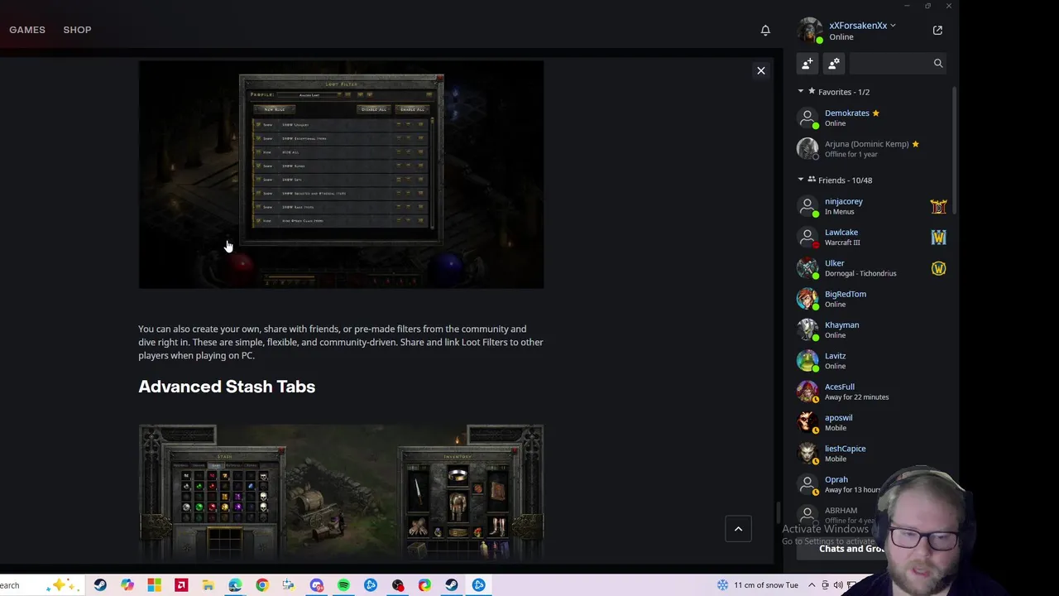Open File Explorer from the taskbar

tap(208, 585)
